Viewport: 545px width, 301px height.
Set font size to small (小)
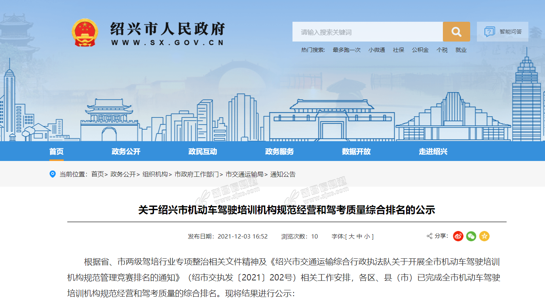tap(367, 237)
